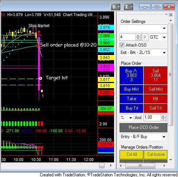Expand the Exit - Brk - 2L/1S strategy dropdown
The width and height of the screenshot is (178, 177).
(143, 52)
